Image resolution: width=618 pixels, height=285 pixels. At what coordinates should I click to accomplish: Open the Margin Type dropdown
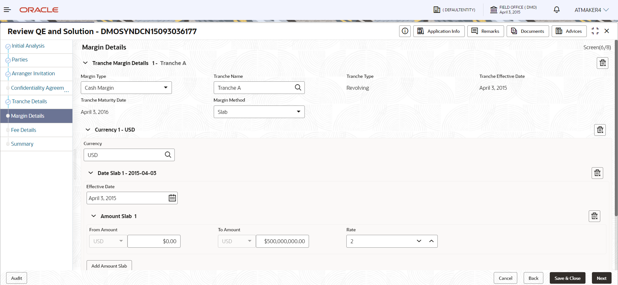[126, 88]
